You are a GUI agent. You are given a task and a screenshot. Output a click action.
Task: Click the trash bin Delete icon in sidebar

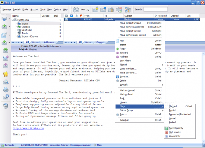tap(6, 106)
